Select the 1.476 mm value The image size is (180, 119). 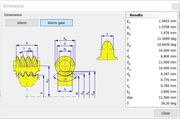[168, 33]
